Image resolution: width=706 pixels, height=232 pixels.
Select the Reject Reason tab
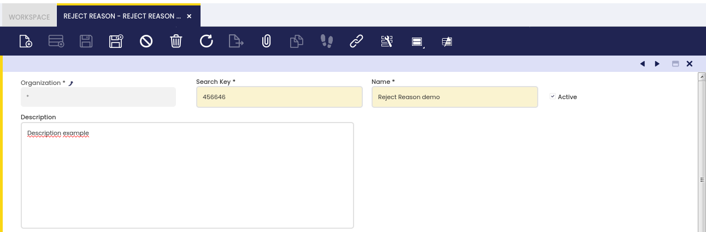click(122, 16)
